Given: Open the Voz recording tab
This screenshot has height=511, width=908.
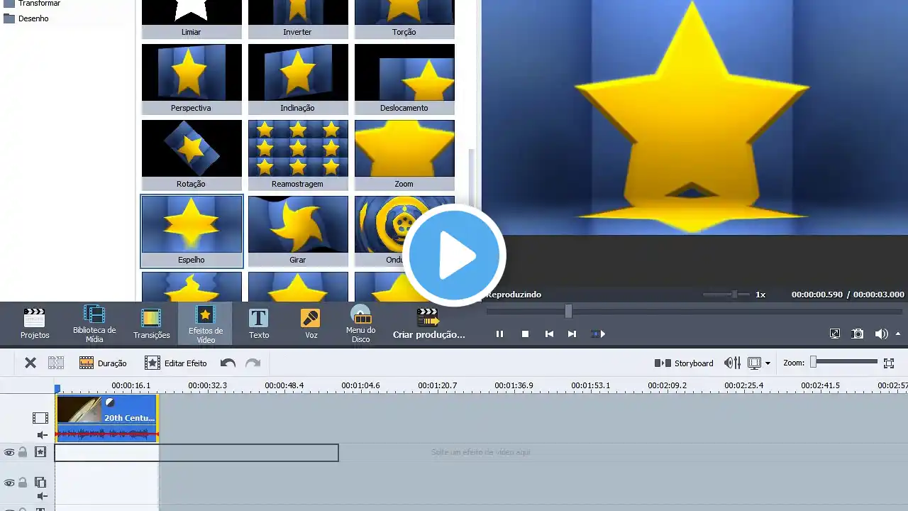Looking at the screenshot, I should 311,324.
